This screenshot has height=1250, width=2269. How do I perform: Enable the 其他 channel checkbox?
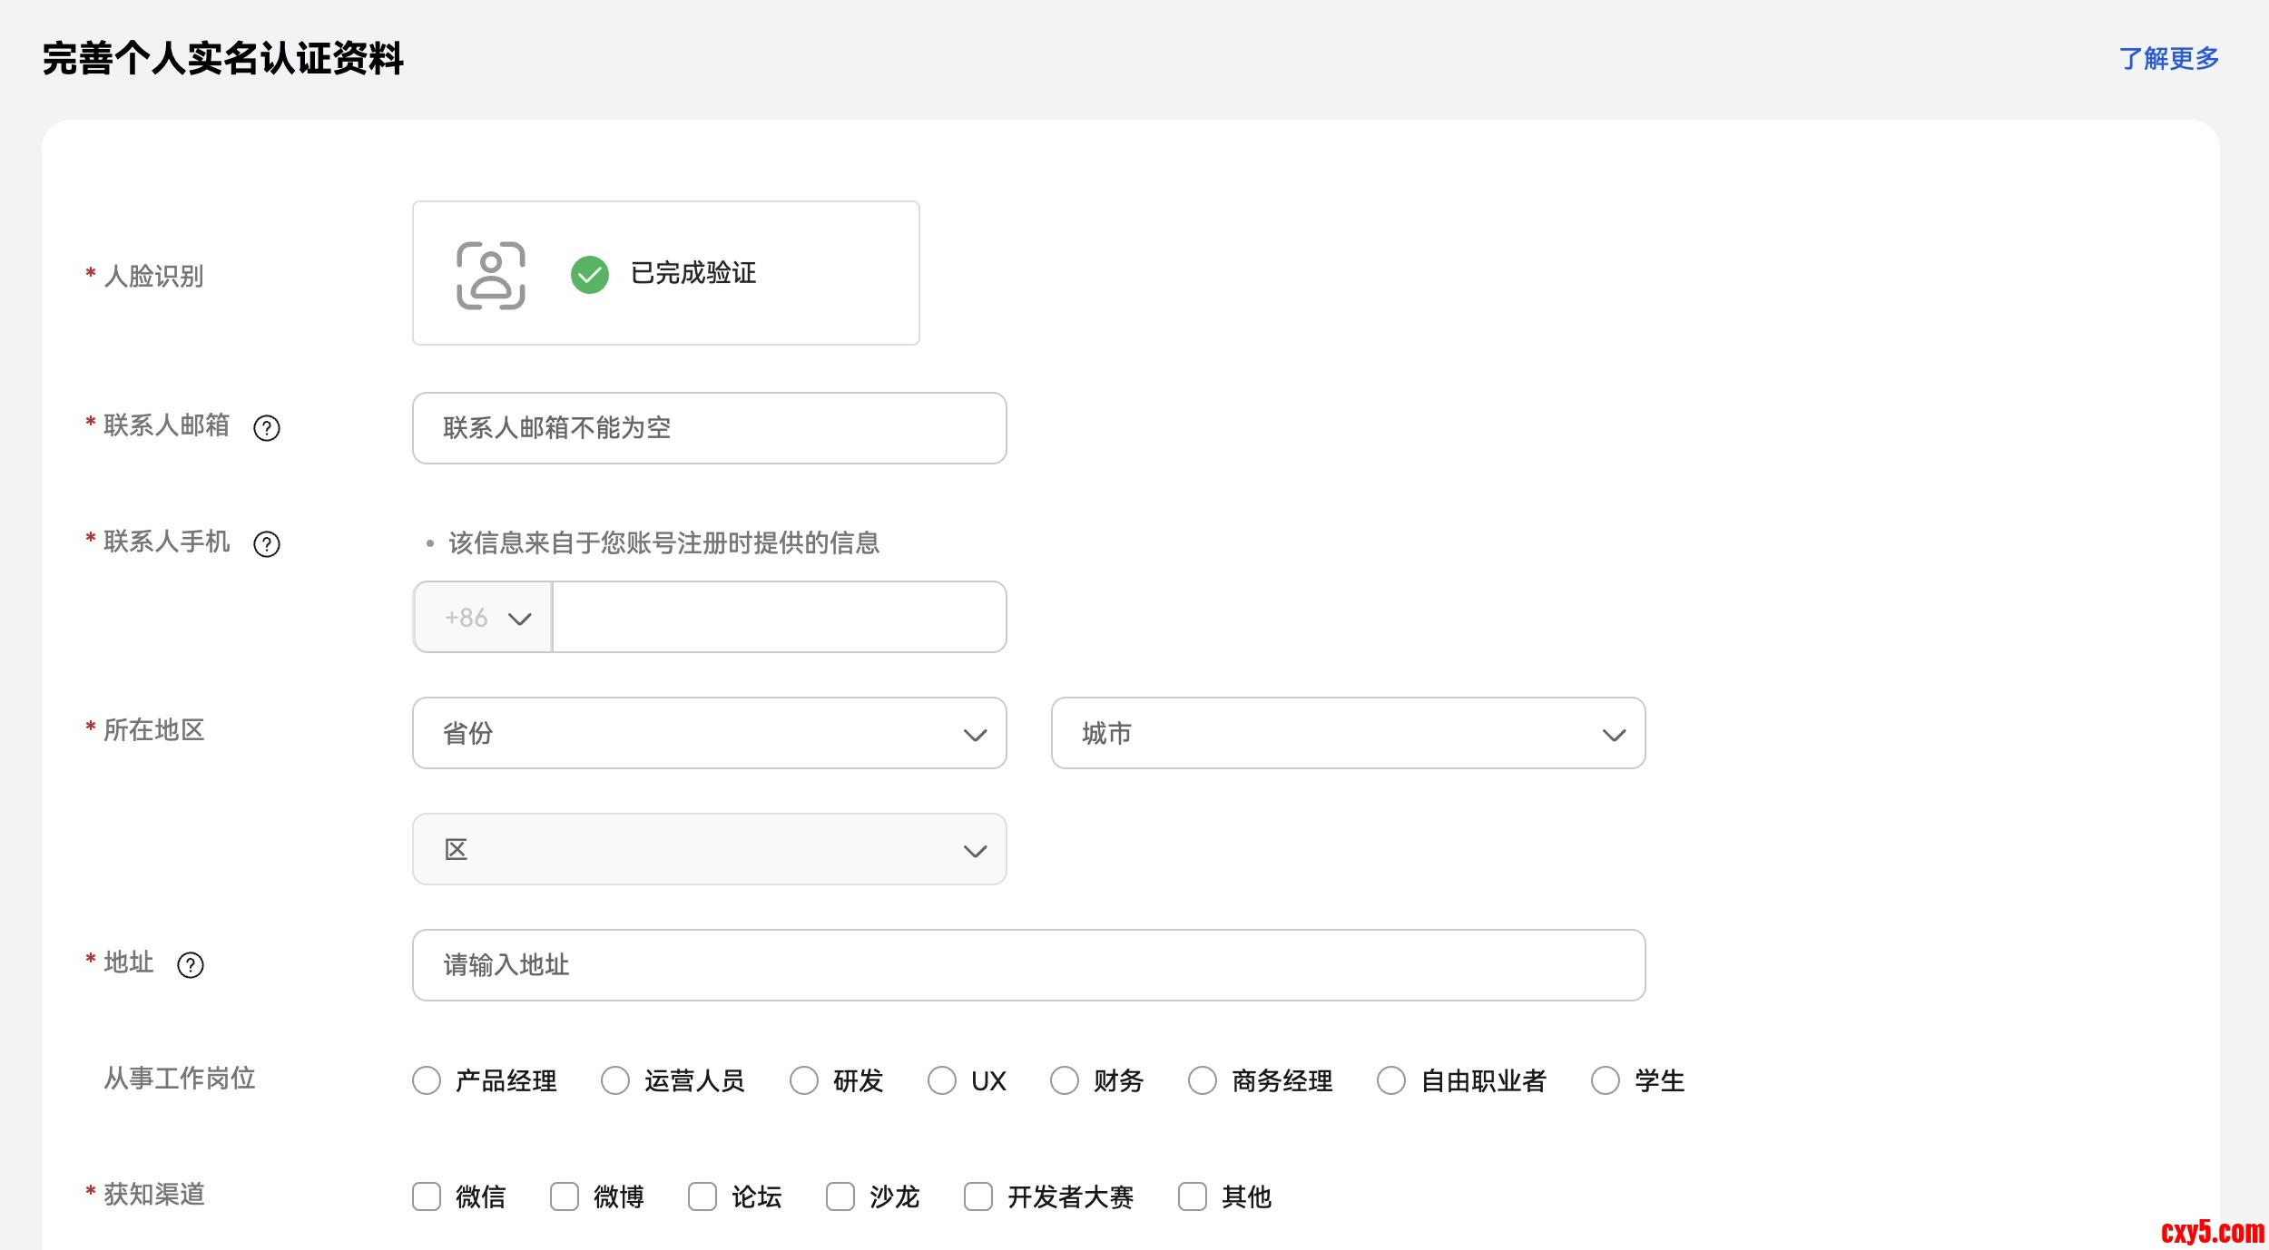coord(1193,1196)
